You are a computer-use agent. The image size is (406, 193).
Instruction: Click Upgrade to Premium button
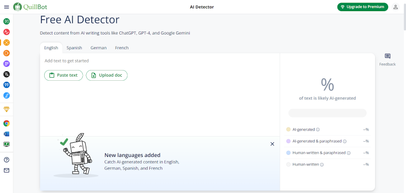(362, 7)
